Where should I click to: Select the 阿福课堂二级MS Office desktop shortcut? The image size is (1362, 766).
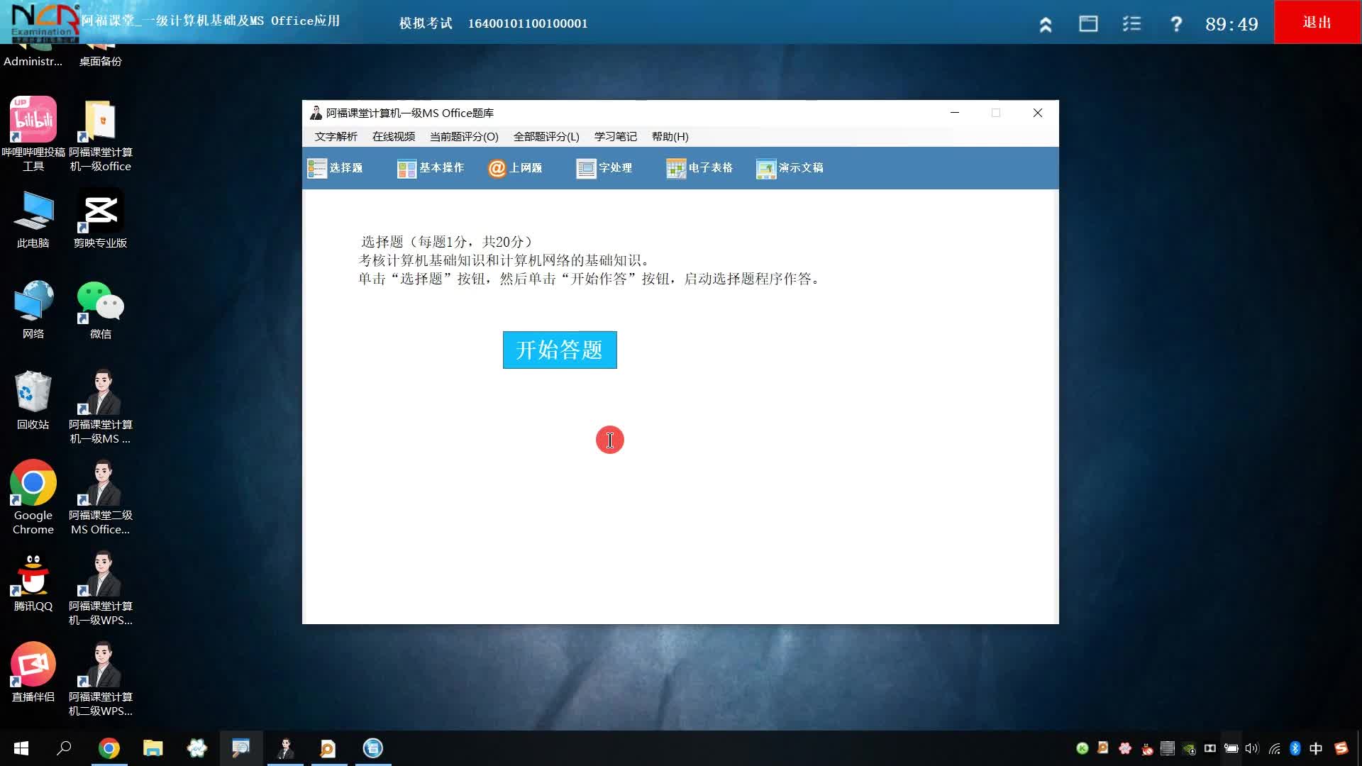(101, 498)
